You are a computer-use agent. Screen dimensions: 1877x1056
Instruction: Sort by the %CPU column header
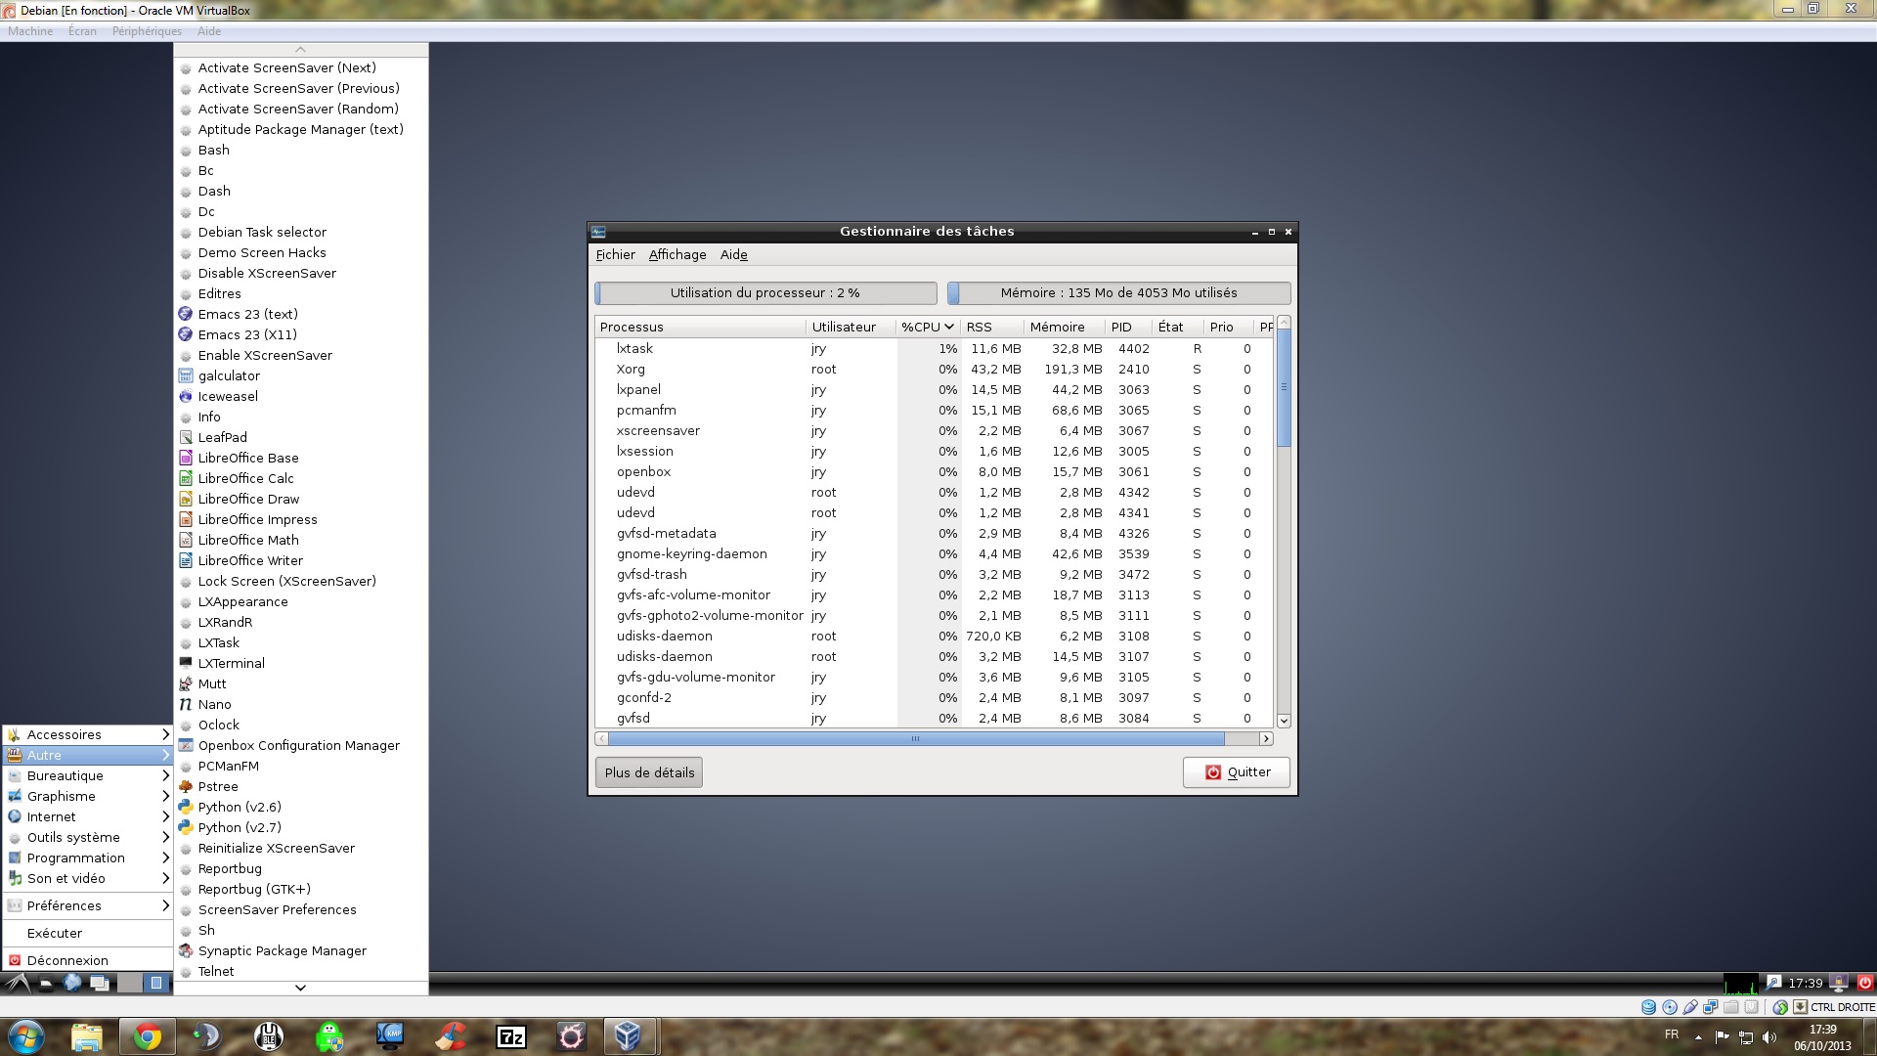point(927,327)
